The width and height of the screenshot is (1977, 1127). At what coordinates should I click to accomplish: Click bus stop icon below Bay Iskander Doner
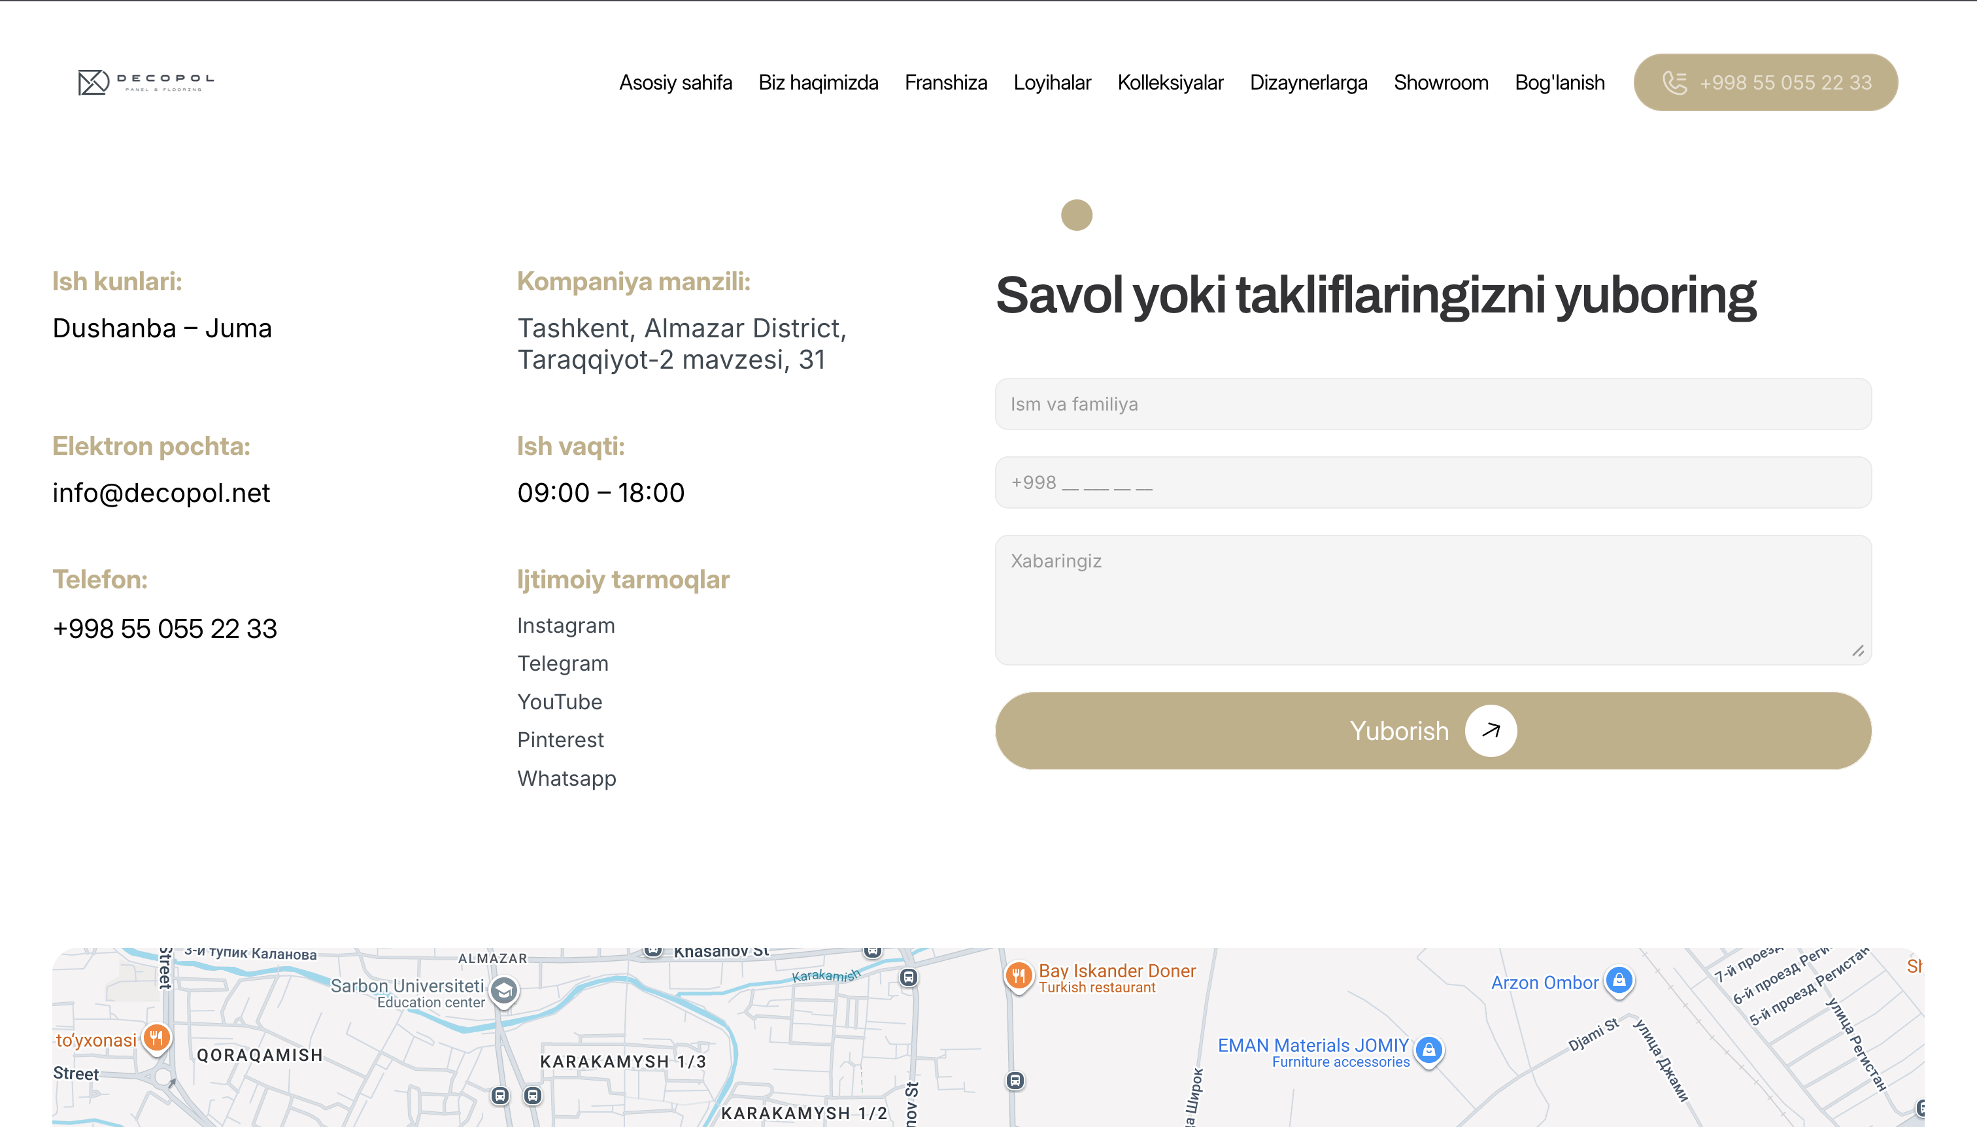[1015, 1081]
